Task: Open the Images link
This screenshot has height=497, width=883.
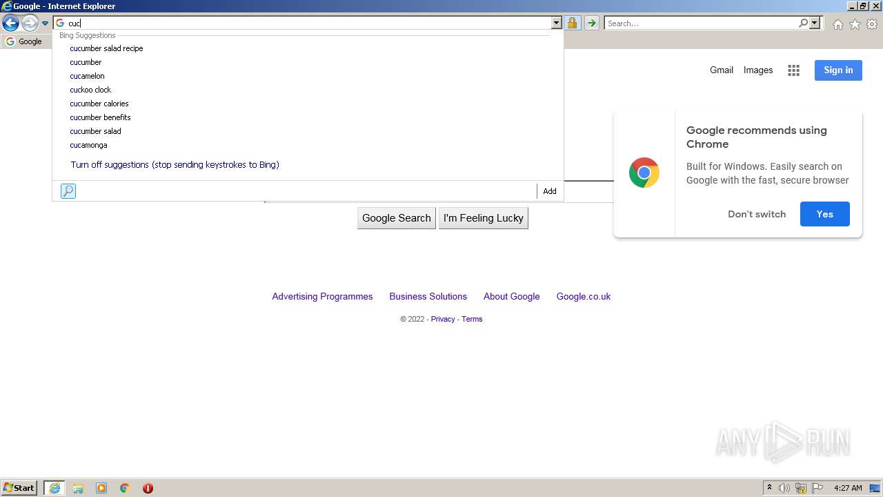Action: 758,70
